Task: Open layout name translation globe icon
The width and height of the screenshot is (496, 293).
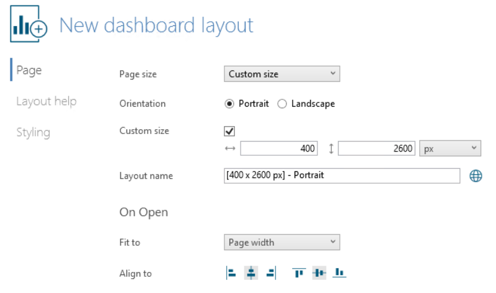Action: [x=476, y=176]
